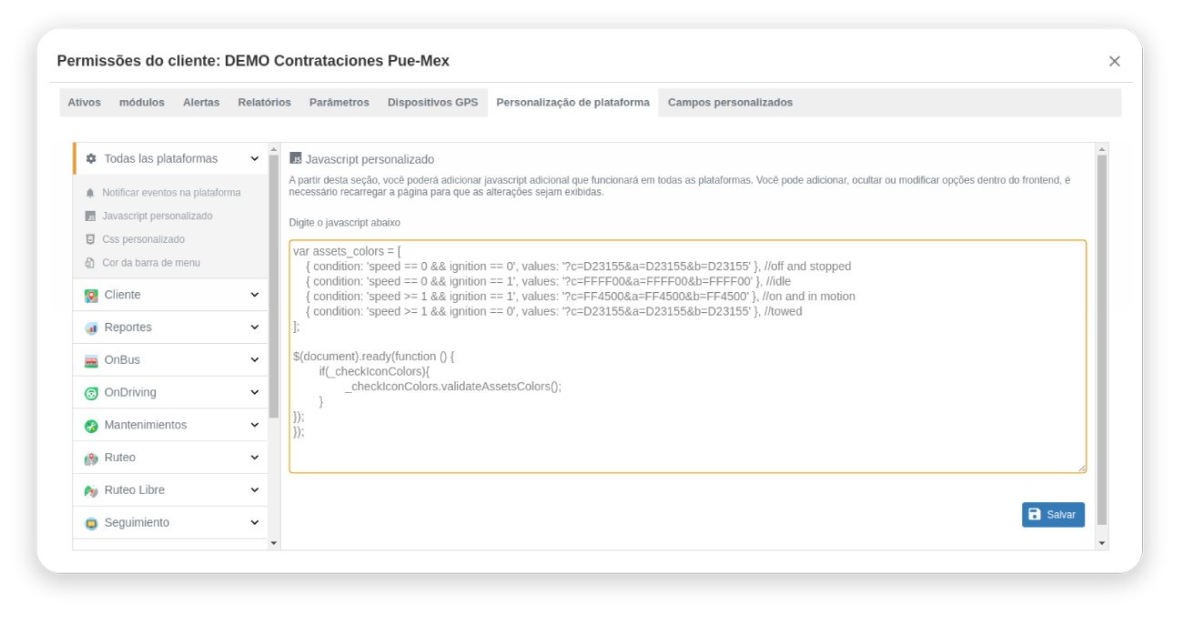Click the content panel scrollbar down arrow
The width and height of the screenshot is (1183, 623).
[1102, 543]
